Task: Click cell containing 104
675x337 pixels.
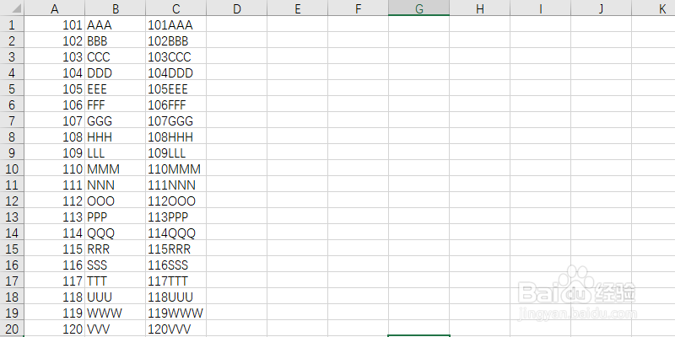Action: pos(55,72)
